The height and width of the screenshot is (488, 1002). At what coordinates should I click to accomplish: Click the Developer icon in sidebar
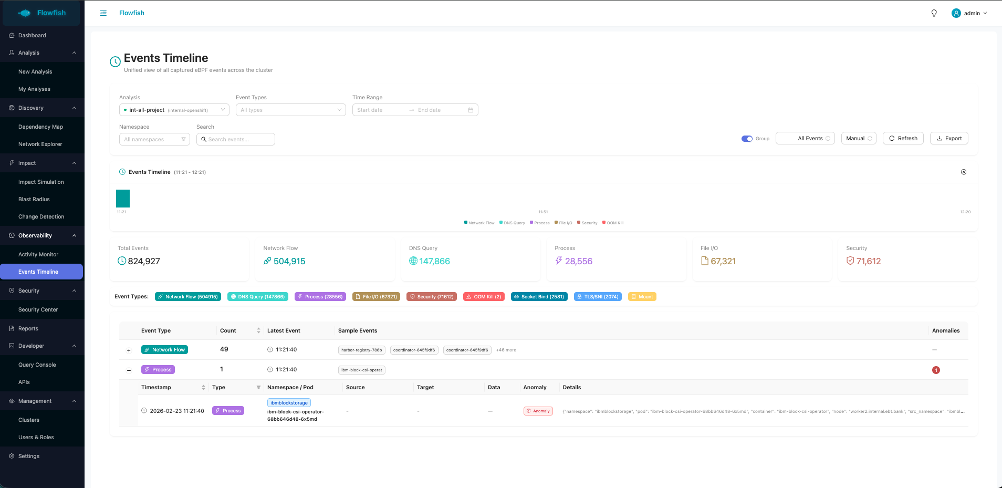[12, 346]
